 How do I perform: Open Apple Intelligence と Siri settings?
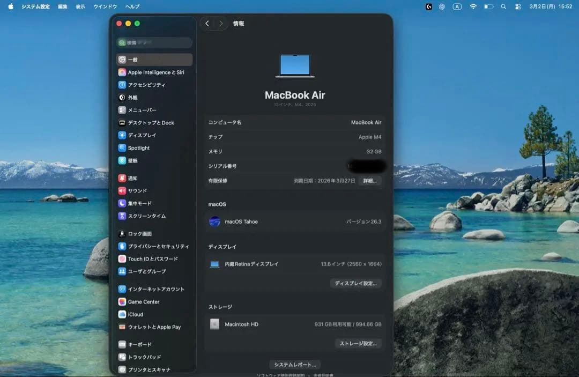point(154,72)
